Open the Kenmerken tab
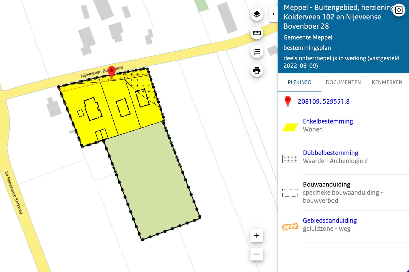The height and width of the screenshot is (272, 409). tap(387, 82)
